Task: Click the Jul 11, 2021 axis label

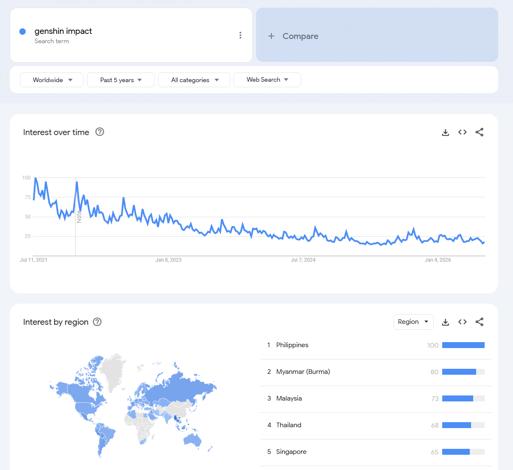Action: [x=33, y=260]
